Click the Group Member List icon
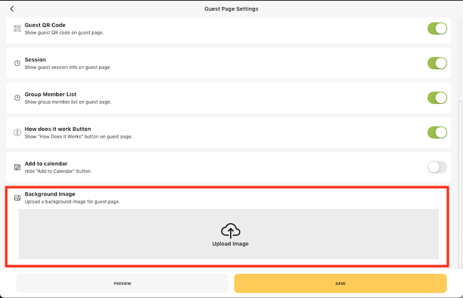The height and width of the screenshot is (298, 463). point(17,98)
